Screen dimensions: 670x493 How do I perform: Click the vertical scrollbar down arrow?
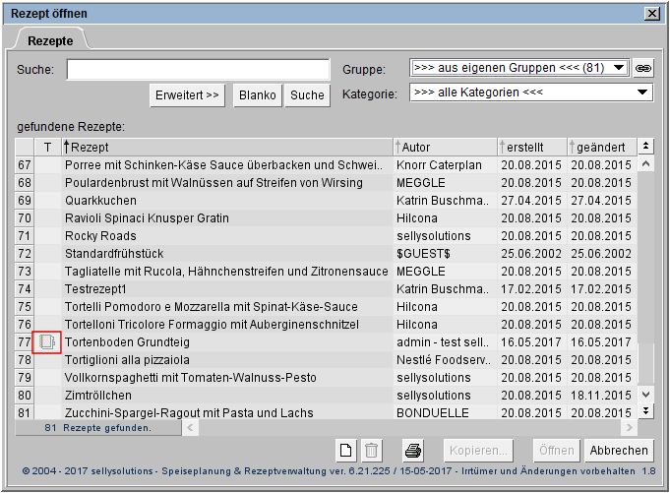(645, 410)
